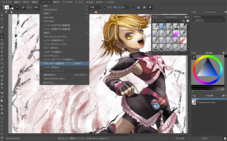Switch brush preset view mode icon
The width and height of the screenshot is (227, 141).
pyautogui.click(x=188, y=21)
